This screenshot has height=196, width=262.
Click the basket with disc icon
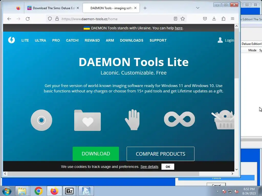point(223,119)
